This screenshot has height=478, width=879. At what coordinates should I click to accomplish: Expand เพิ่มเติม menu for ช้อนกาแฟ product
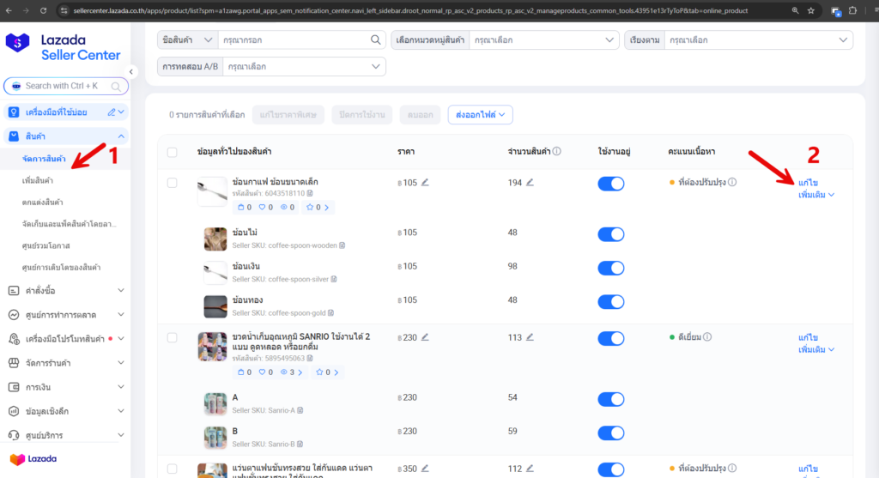[x=815, y=195]
